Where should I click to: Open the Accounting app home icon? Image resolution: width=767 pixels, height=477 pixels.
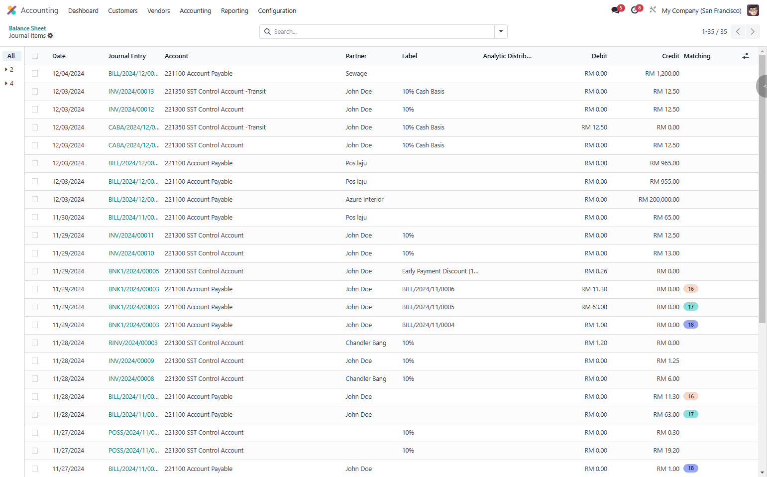click(11, 10)
